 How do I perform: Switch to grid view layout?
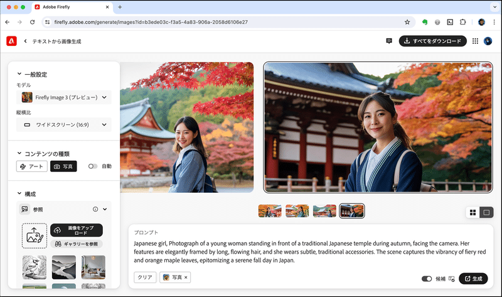click(x=473, y=212)
